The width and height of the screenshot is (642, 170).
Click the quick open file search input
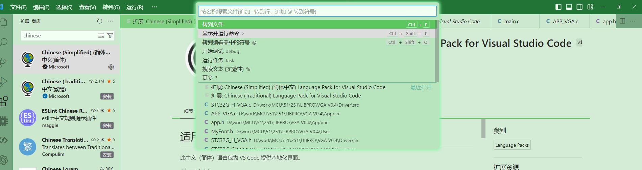(x=317, y=11)
